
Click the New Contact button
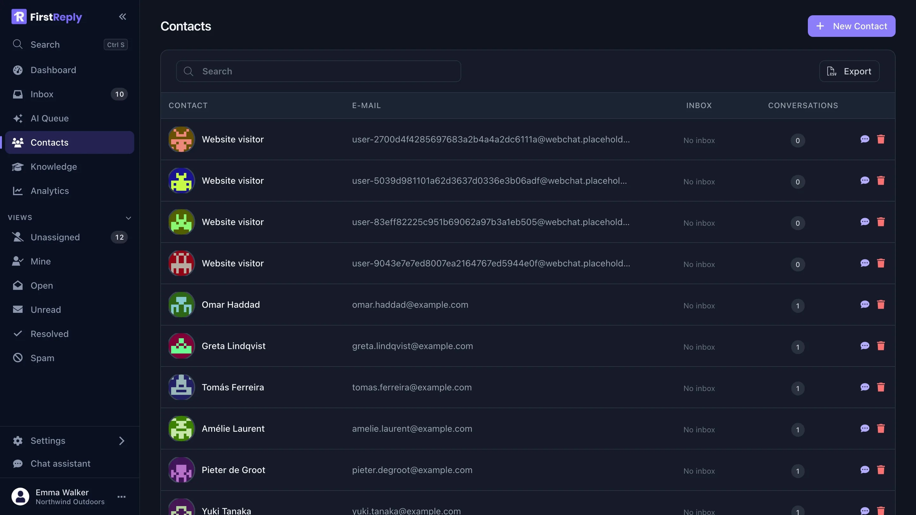851,26
